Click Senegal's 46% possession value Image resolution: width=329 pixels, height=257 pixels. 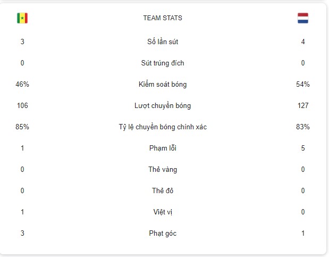click(x=22, y=84)
